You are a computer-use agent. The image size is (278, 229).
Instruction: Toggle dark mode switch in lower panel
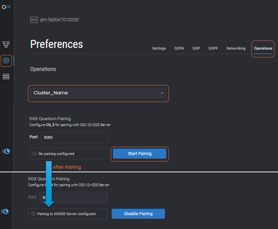click(5, 211)
